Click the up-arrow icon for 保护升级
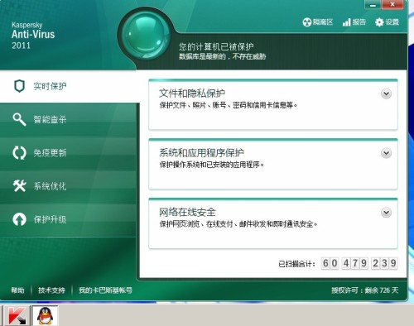The height and width of the screenshot is (326, 414). [19, 219]
